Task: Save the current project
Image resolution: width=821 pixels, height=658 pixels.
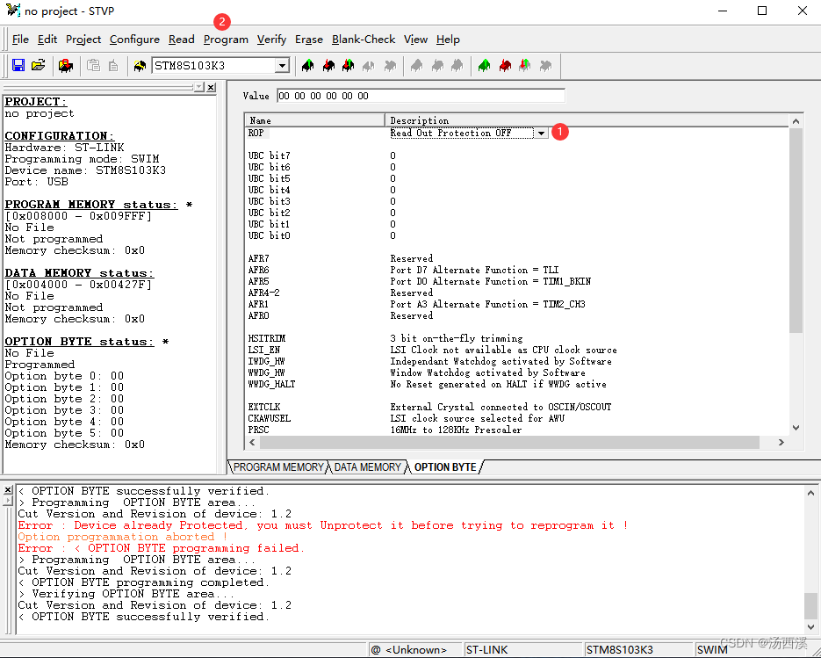Action: 18,65
